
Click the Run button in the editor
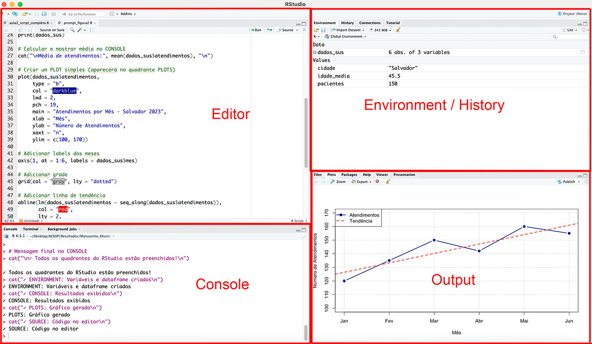pos(255,30)
